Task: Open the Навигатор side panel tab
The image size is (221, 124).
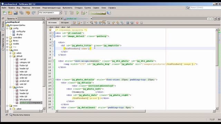Action: 3,44
